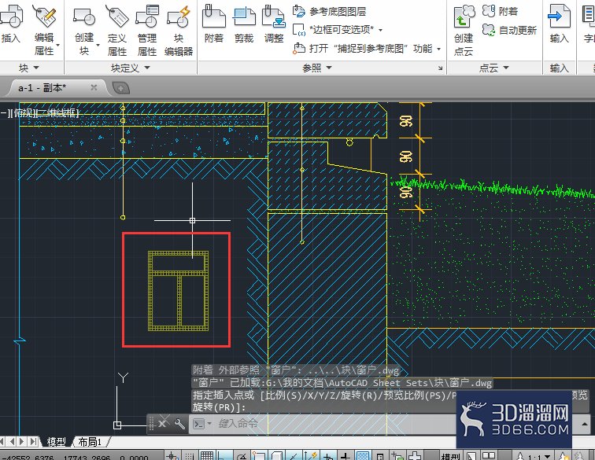Go to the next layout tab with the arrow
This screenshot has width=595, height=460.
pyautogui.click(x=22, y=442)
